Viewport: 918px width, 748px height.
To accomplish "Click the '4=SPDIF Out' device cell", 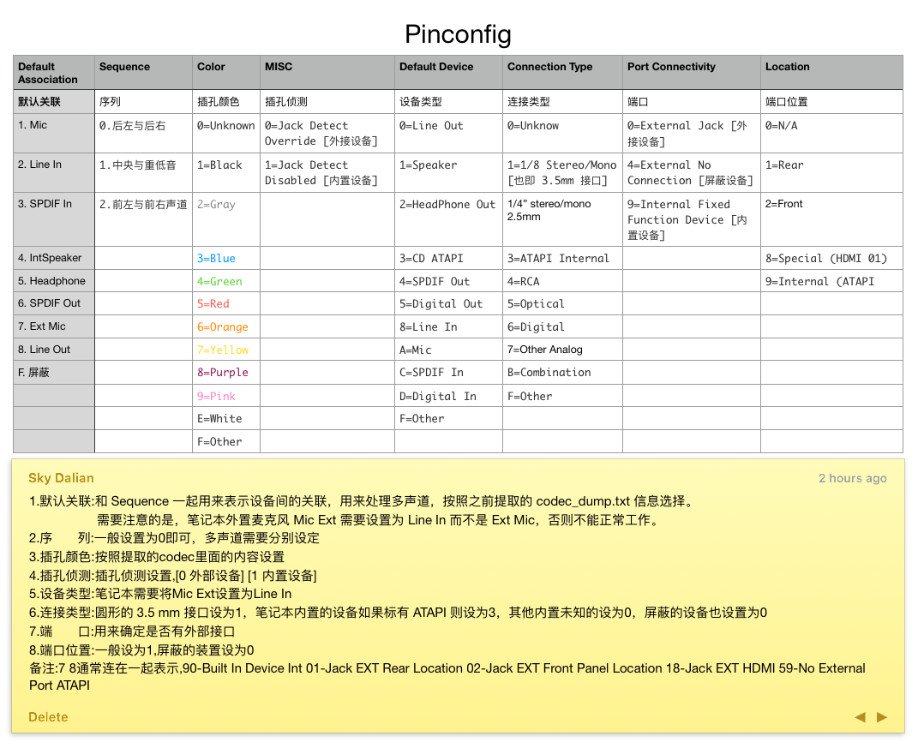I will coord(448,281).
